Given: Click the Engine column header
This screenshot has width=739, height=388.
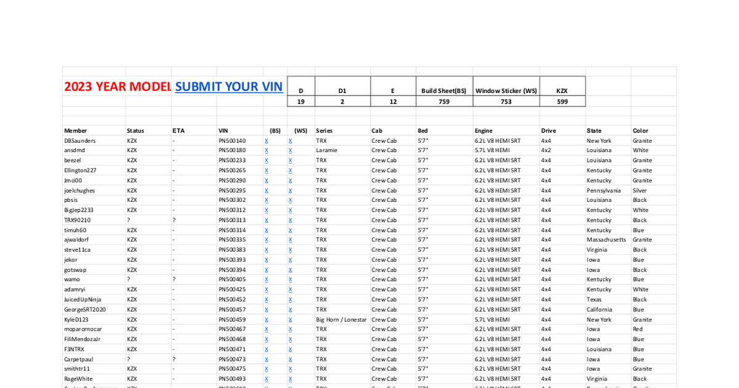Looking at the screenshot, I should (x=483, y=131).
